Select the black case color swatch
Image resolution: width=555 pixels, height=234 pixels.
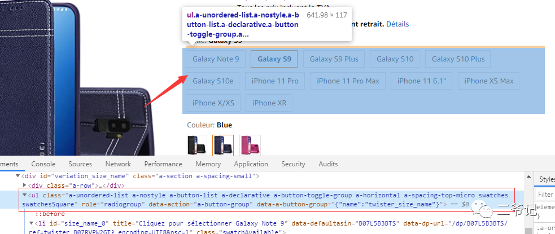(x=196, y=145)
